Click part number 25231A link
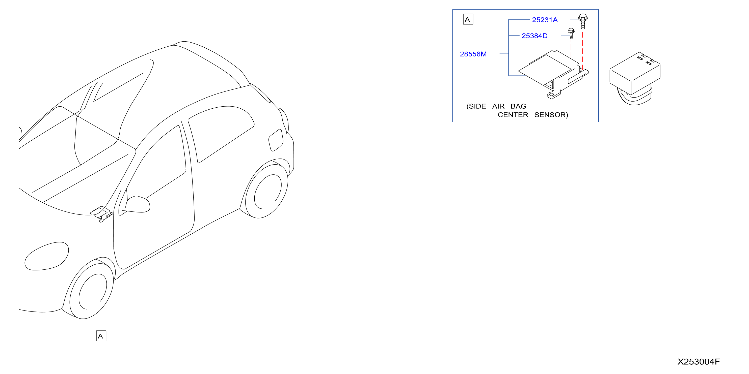Screen dimensions: 749x374 (x=545, y=20)
